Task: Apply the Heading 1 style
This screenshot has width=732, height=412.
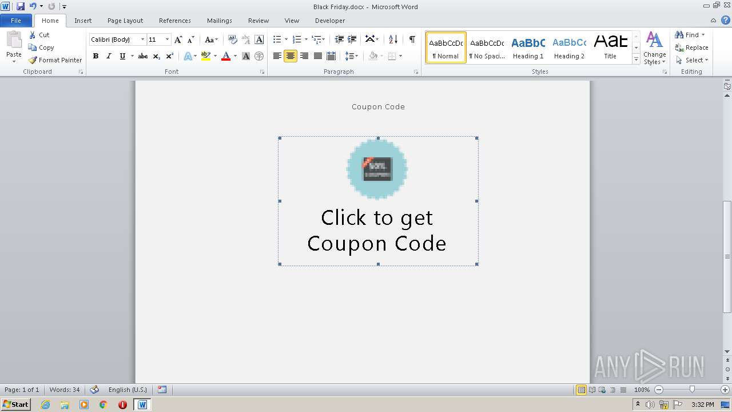Action: [x=528, y=47]
